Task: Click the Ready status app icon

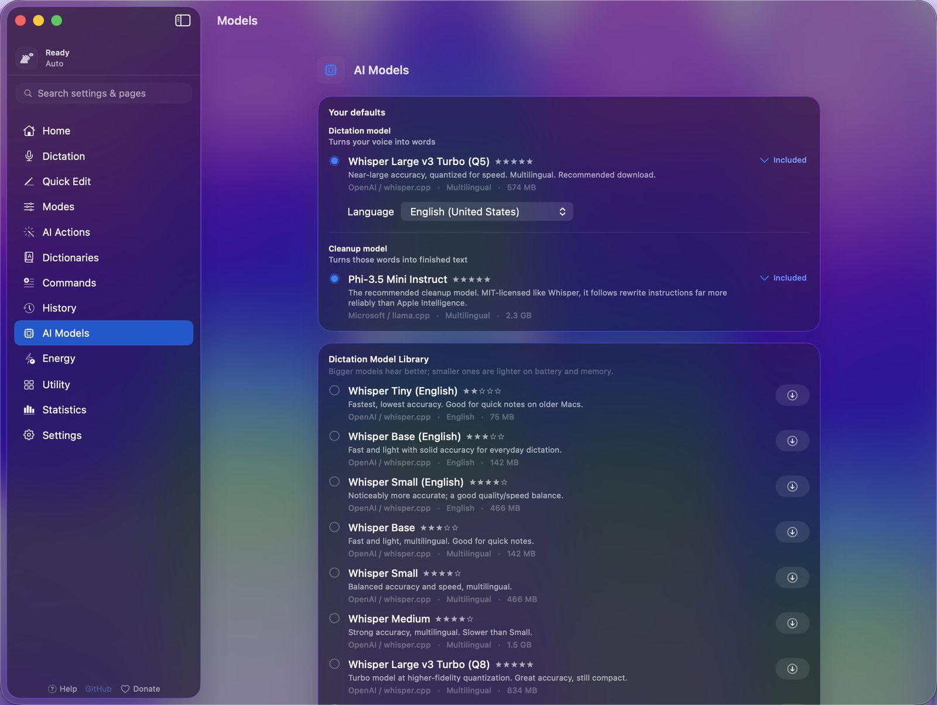Action: [27, 58]
